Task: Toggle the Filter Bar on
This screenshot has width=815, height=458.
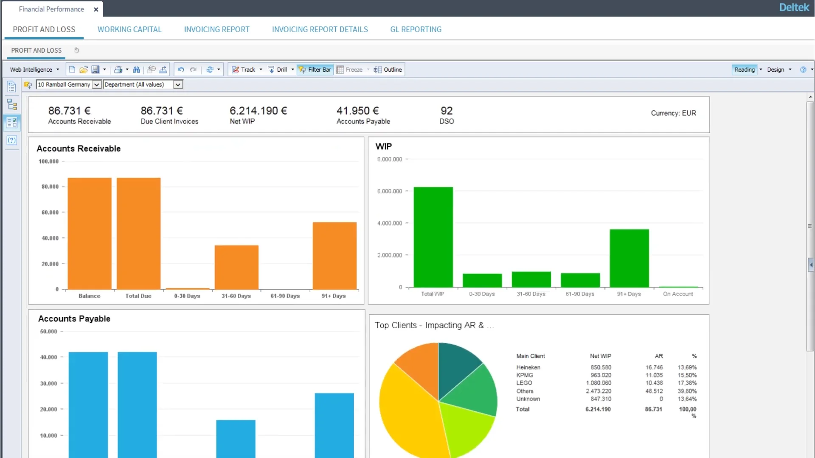Action: pyautogui.click(x=315, y=69)
